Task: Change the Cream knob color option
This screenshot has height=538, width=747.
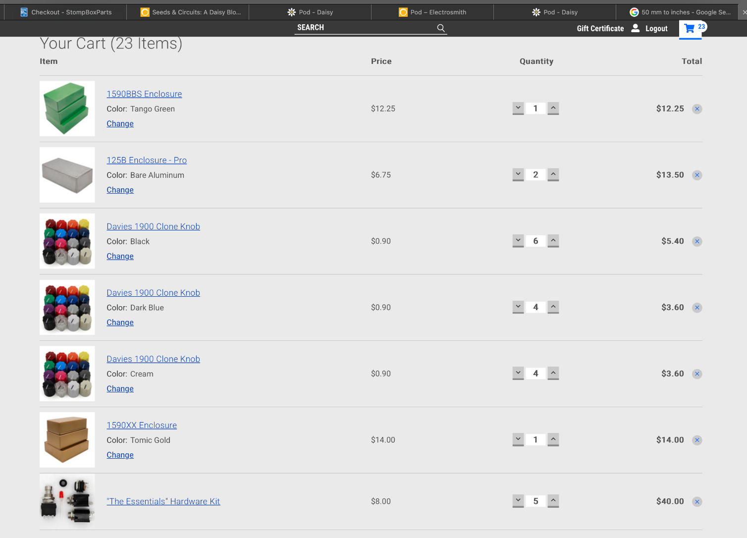Action: coord(120,389)
